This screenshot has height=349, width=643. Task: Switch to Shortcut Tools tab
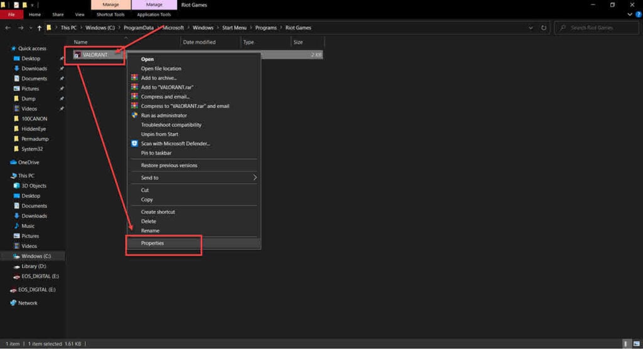point(111,14)
